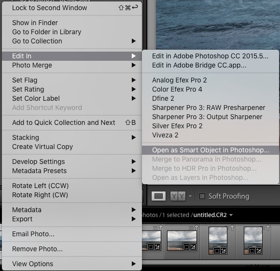
Task: Expand the Photo Merge submenu
Action: pyautogui.click(x=72, y=65)
